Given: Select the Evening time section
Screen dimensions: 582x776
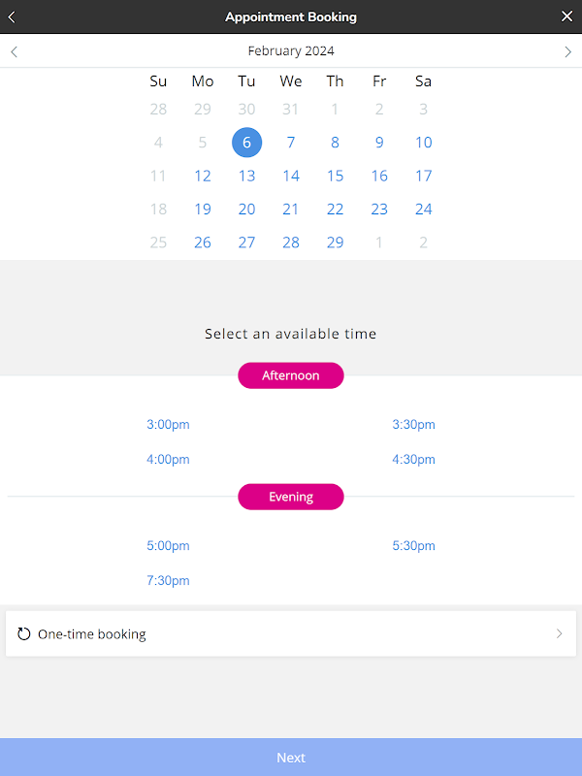Looking at the screenshot, I should 291,497.
